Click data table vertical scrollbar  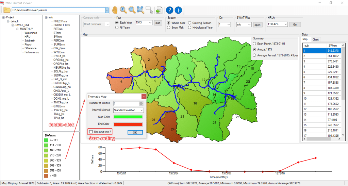coord(343,90)
